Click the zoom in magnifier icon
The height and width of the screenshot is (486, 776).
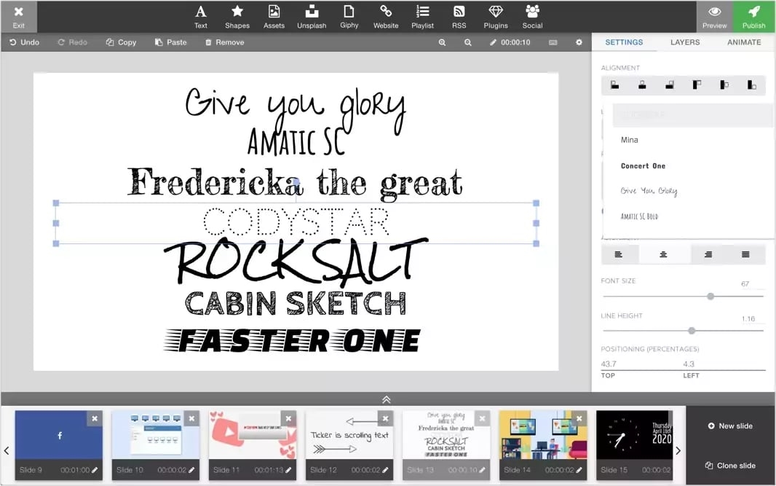[x=442, y=42]
